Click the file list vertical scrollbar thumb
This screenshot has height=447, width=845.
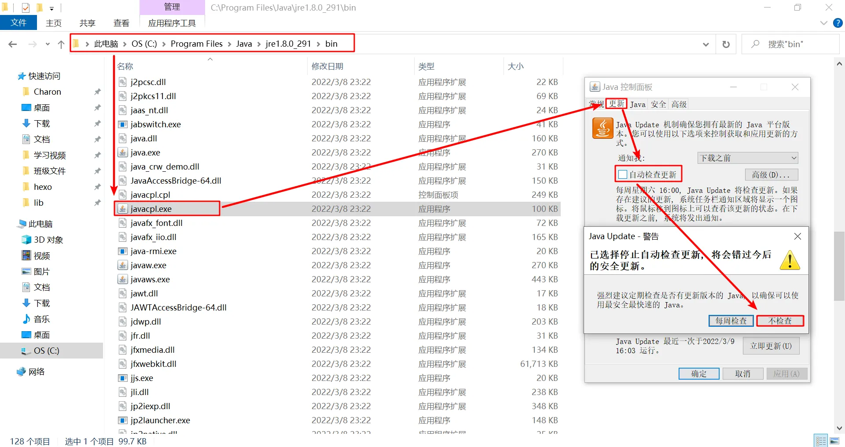pyautogui.click(x=839, y=266)
